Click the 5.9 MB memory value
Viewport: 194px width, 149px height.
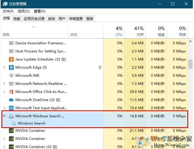(x=137, y=76)
